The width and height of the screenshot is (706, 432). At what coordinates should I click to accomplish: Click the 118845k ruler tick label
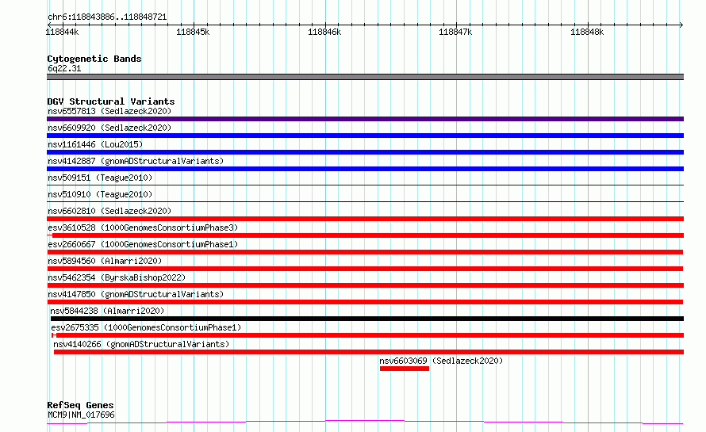(x=193, y=32)
